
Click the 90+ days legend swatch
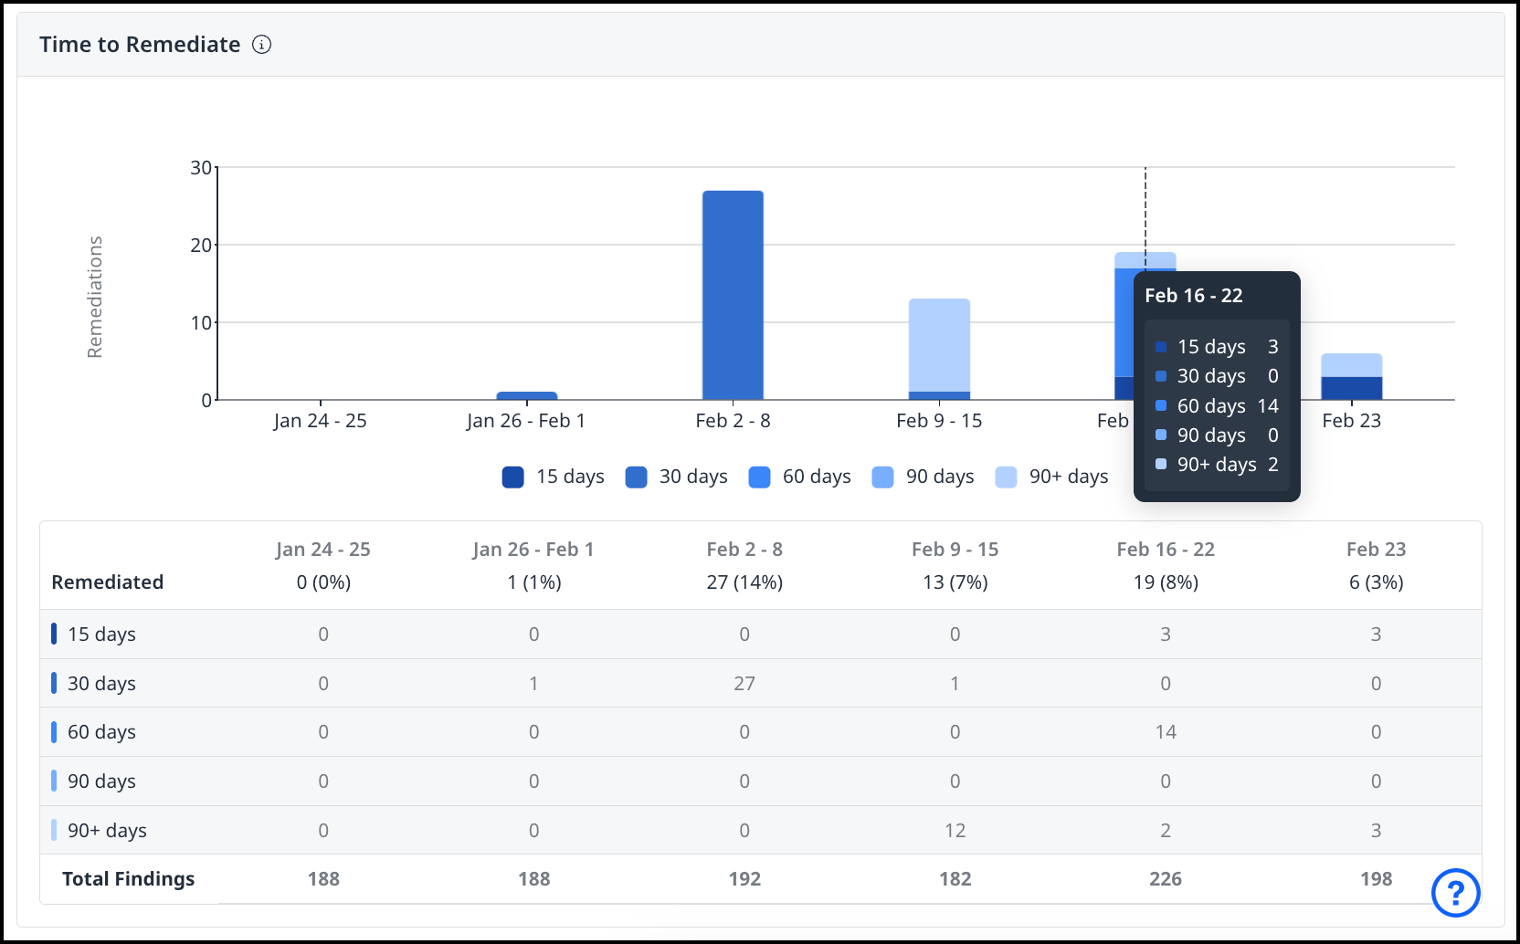(1006, 477)
